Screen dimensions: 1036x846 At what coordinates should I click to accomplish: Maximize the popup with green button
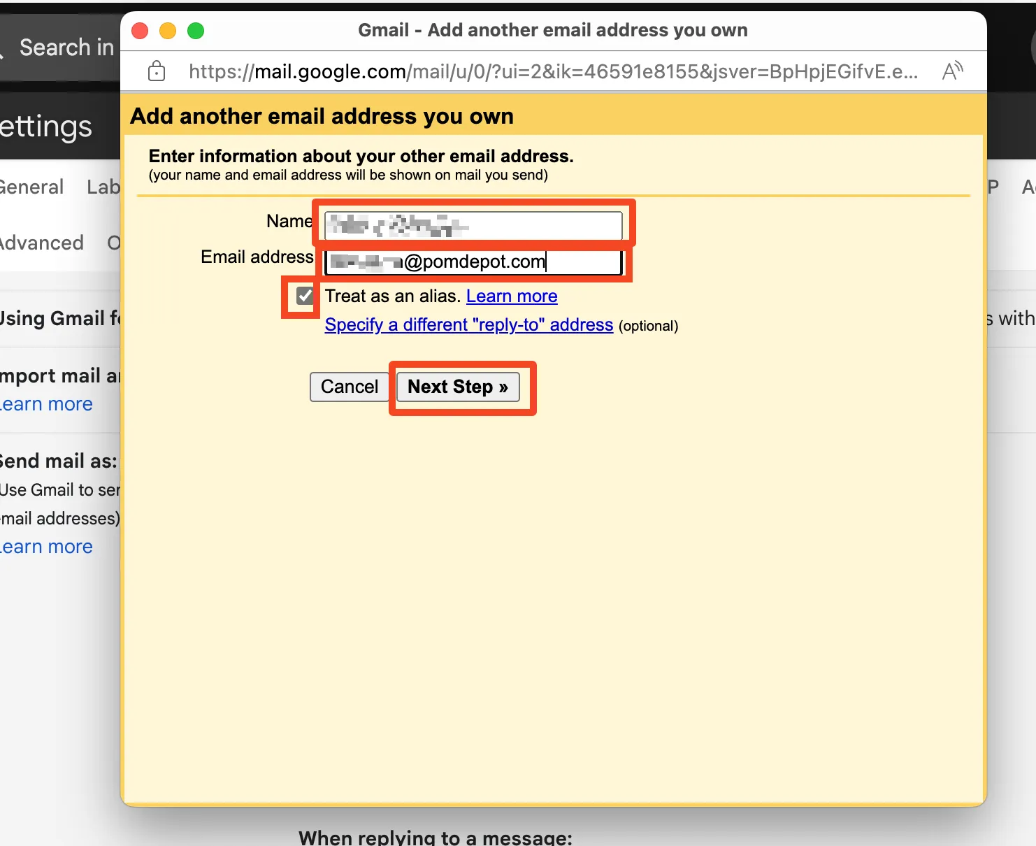[x=196, y=31]
